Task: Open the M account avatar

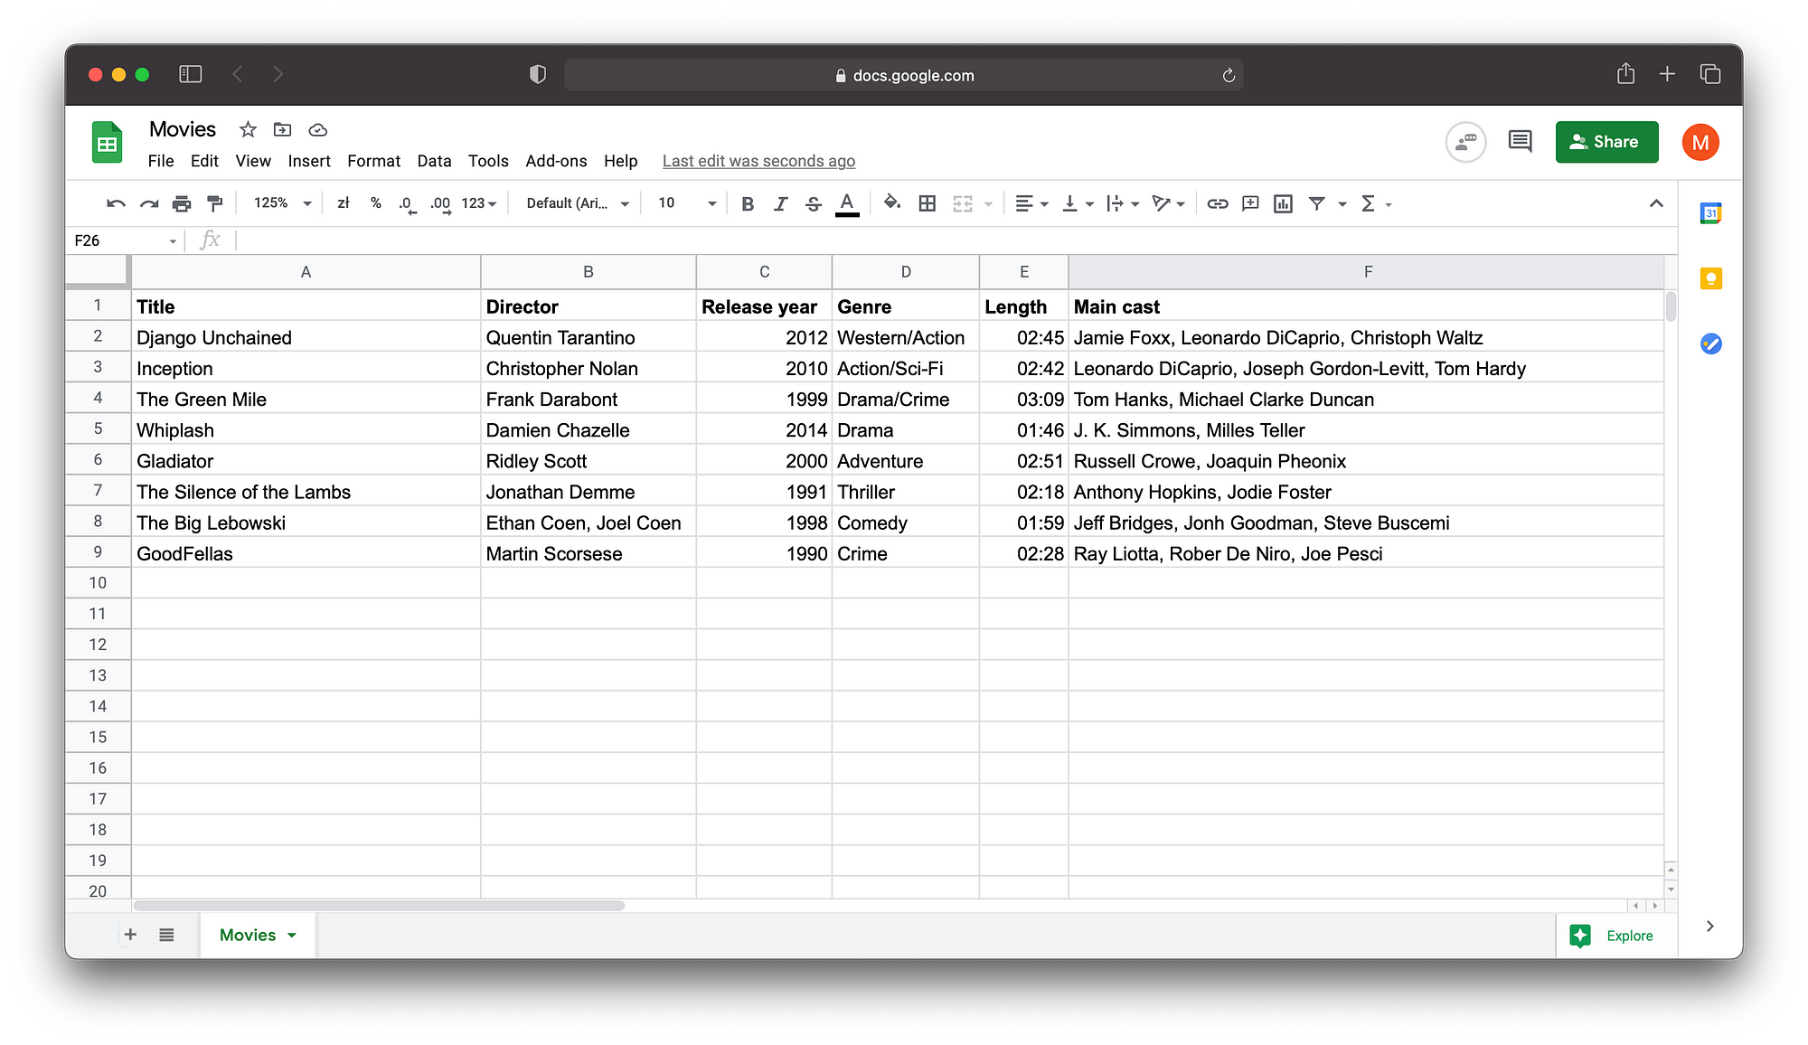Action: pyautogui.click(x=1700, y=142)
